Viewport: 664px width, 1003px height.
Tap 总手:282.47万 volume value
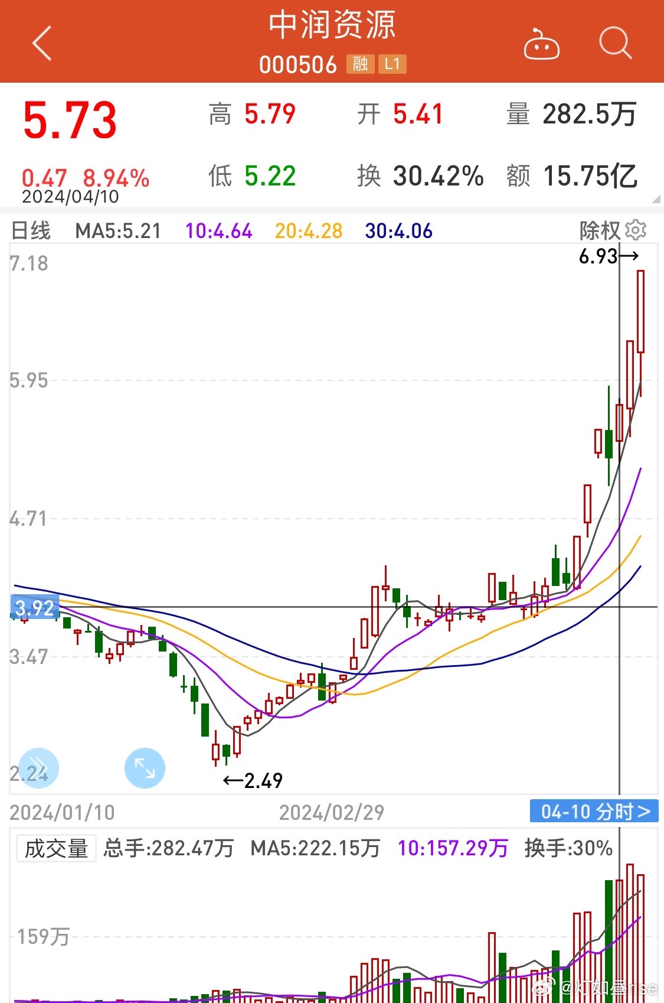point(169,848)
